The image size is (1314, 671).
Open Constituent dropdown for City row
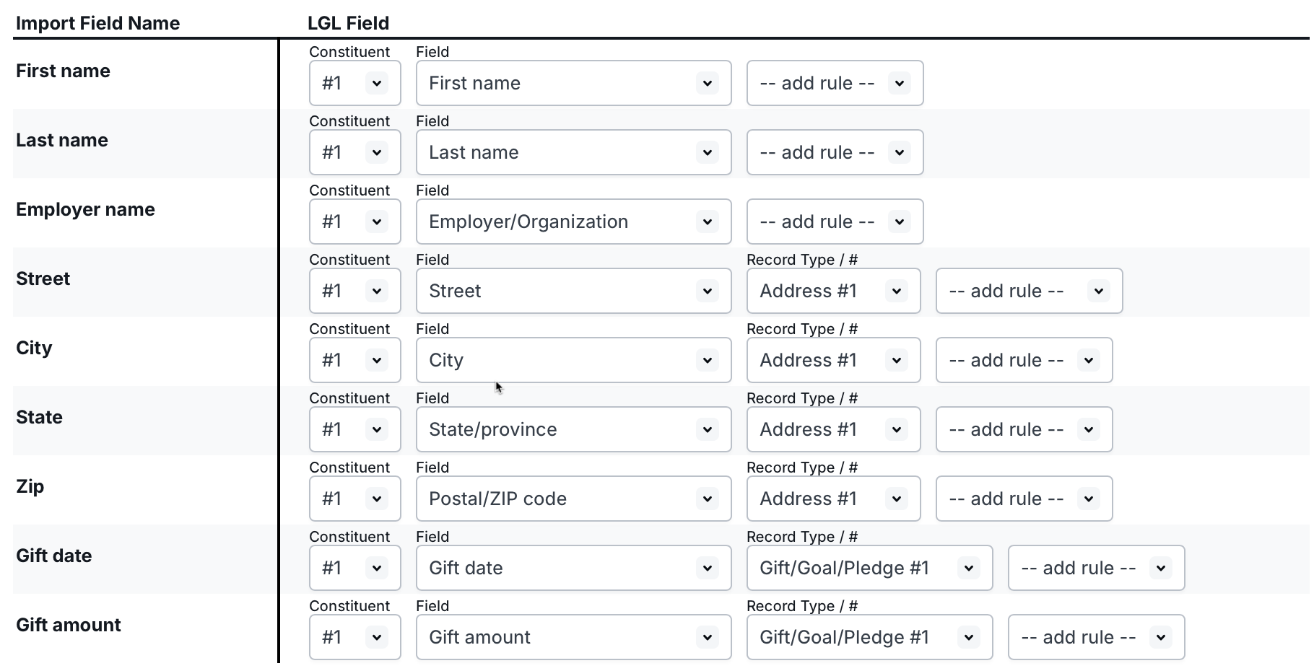click(x=354, y=360)
